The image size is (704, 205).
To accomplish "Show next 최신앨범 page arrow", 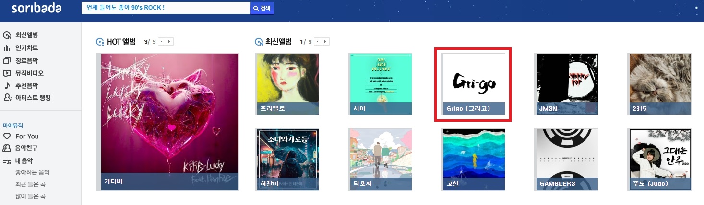I will pos(326,42).
